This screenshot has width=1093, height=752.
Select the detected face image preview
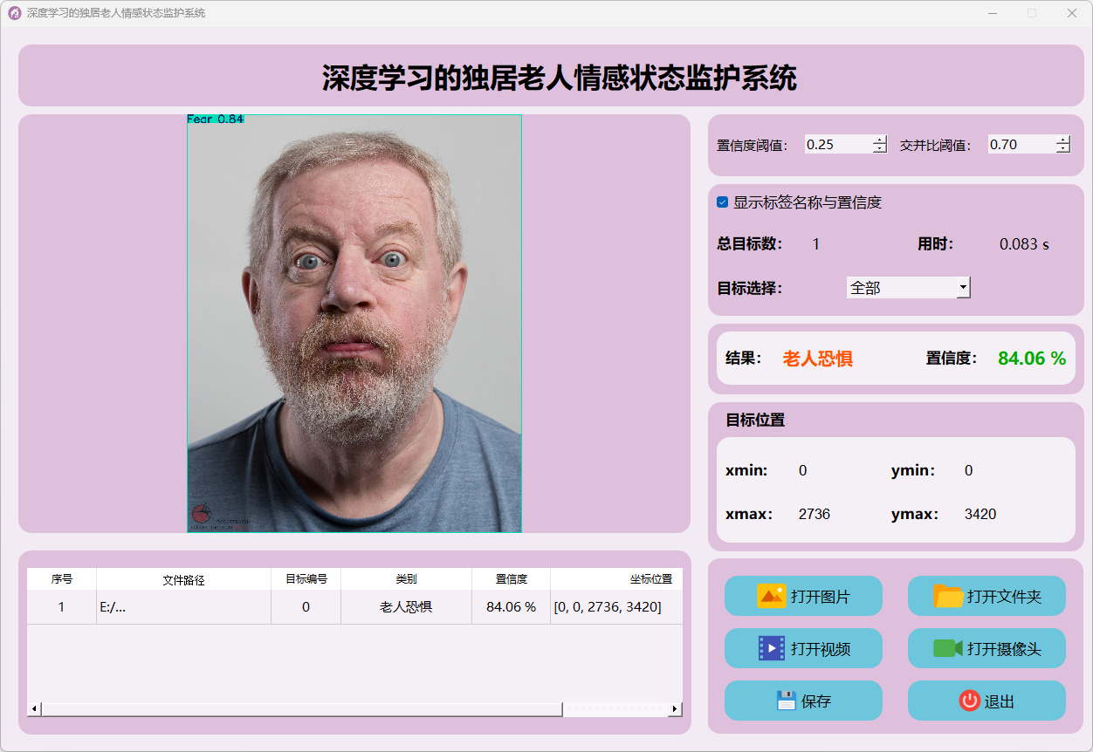point(354,324)
